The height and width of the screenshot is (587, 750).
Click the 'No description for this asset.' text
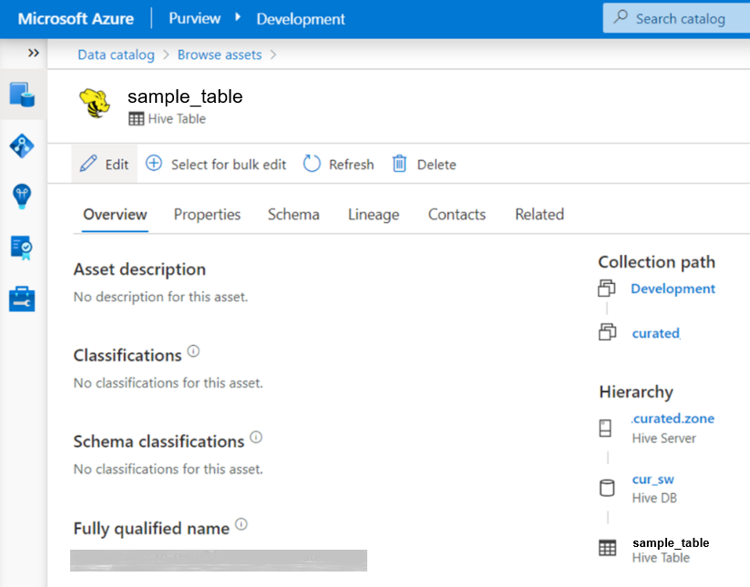160,297
